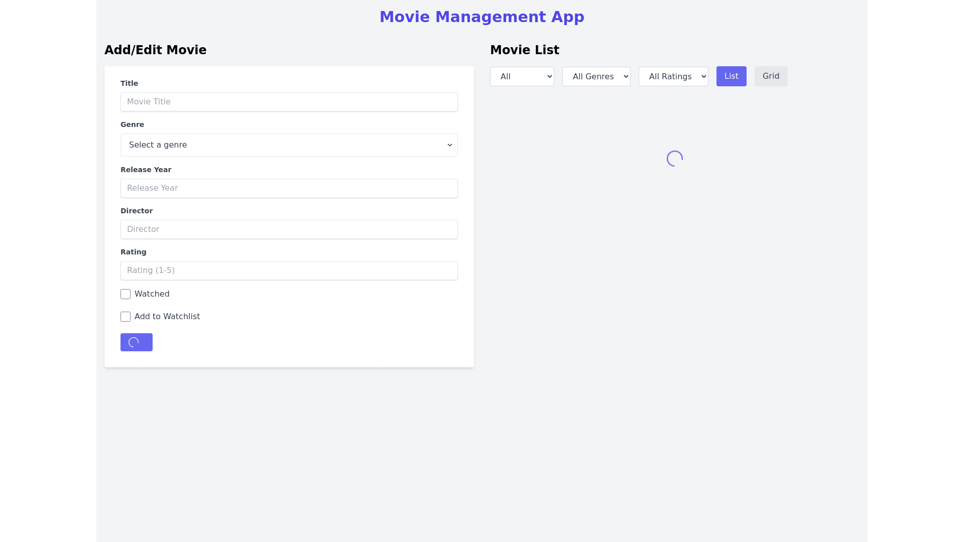Expand the All status filter dropdown
Screen dimensions: 964x542
point(522,76)
